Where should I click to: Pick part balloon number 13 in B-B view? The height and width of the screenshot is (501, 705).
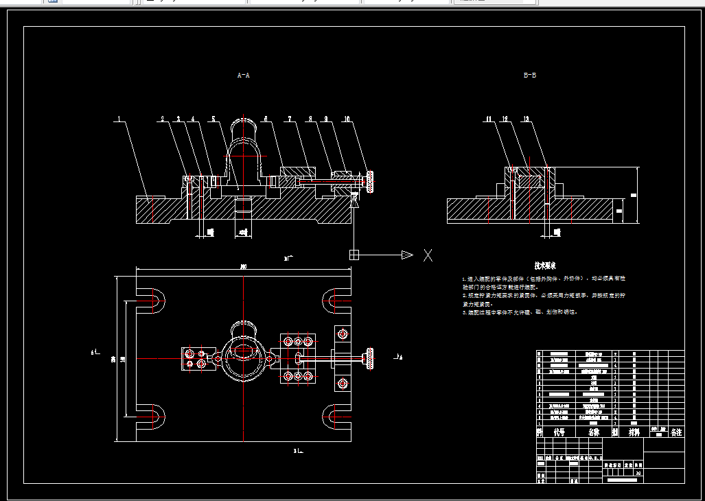(x=526, y=119)
